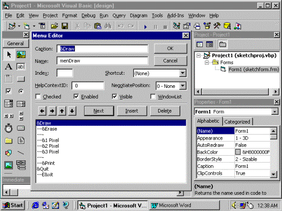Select the Shape tool in toolbox
The height and width of the screenshot is (211, 282).
(x=8, y=153)
